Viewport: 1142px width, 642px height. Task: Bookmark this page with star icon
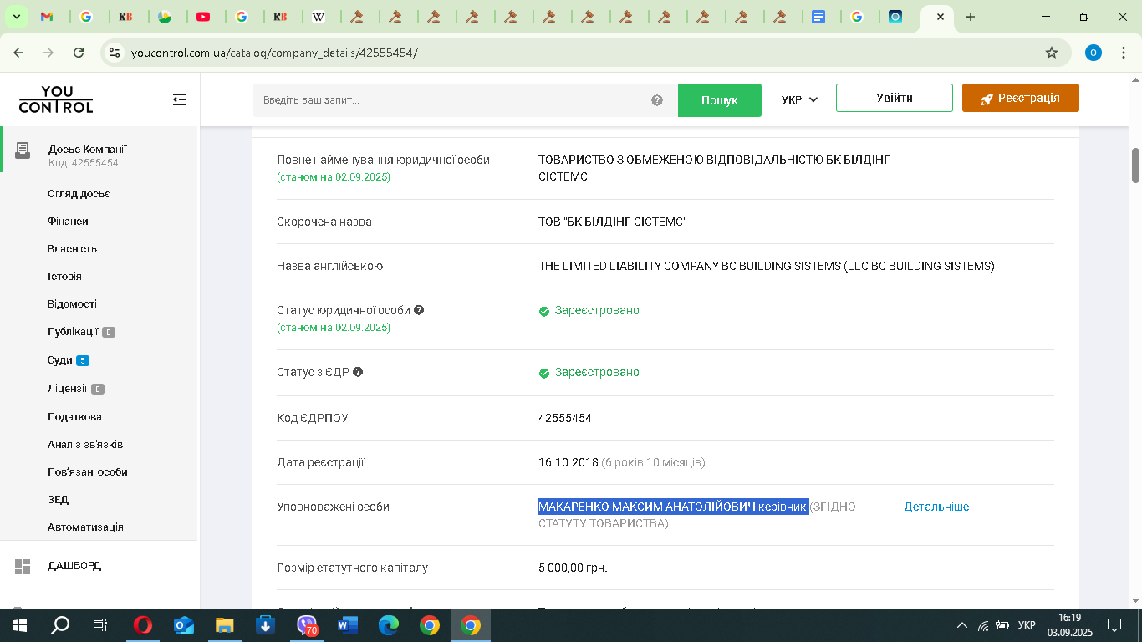(1052, 53)
